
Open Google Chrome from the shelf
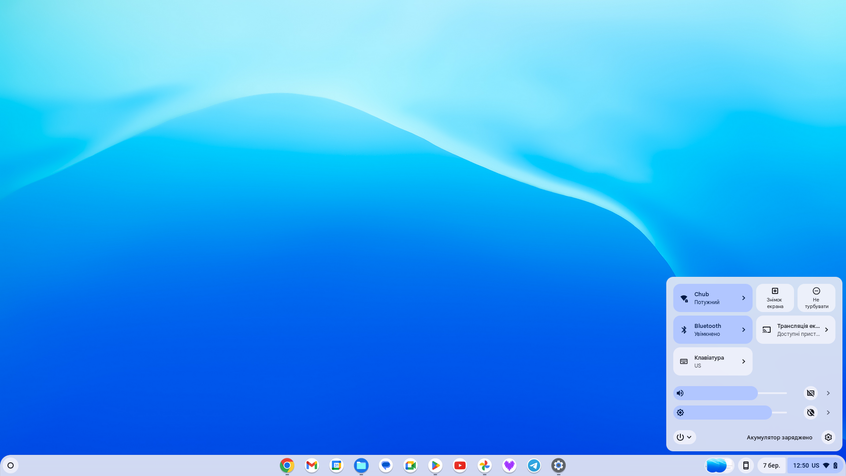[x=287, y=465]
